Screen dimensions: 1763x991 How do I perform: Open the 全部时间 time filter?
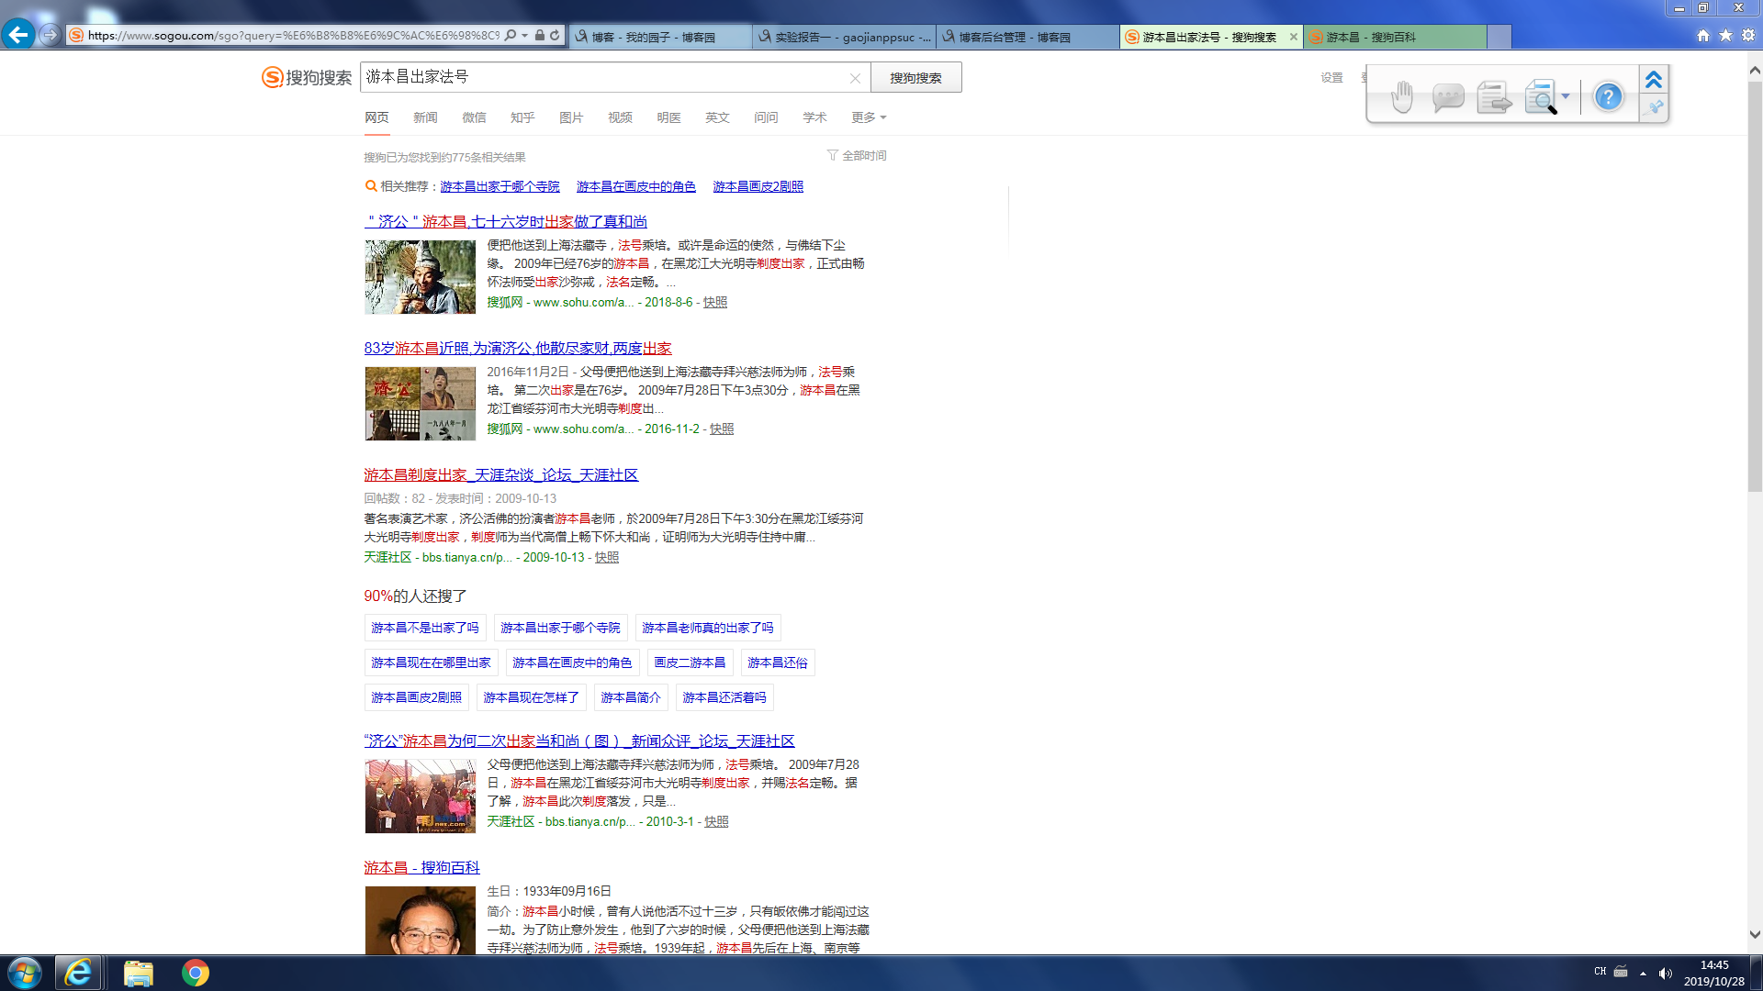tap(857, 156)
